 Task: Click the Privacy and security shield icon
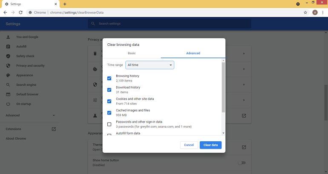pyautogui.click(x=8, y=66)
